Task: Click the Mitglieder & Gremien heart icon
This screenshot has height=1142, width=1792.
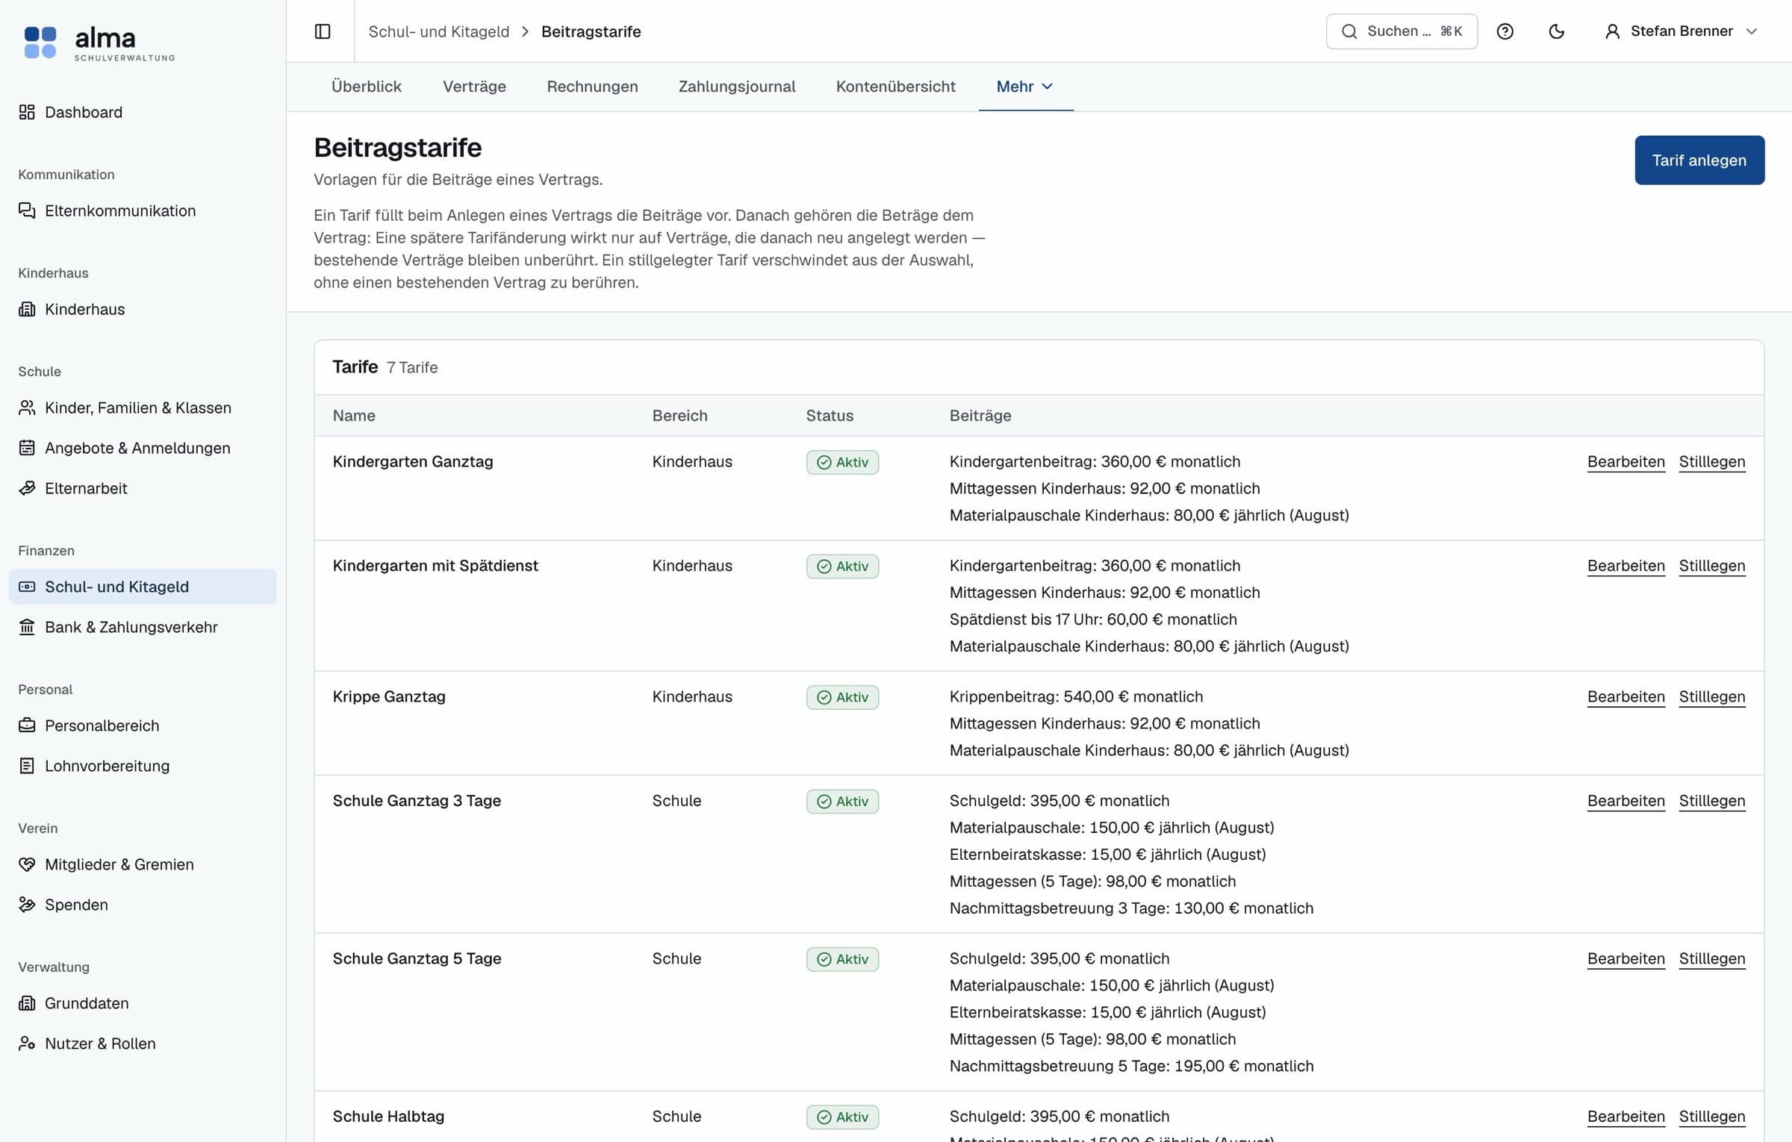Action: 27,864
